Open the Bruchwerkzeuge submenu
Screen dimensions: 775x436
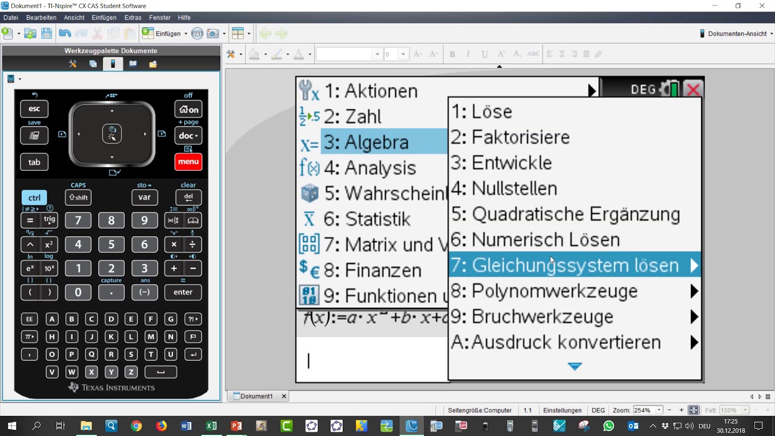(x=694, y=317)
